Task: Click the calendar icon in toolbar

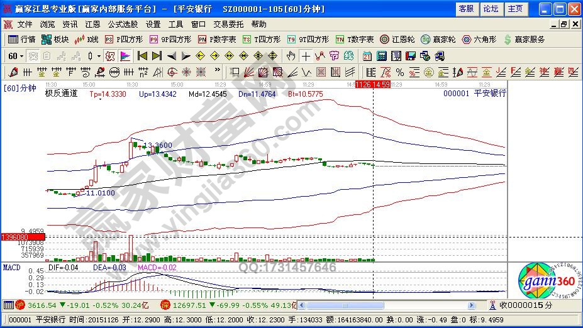Action: coord(367,56)
